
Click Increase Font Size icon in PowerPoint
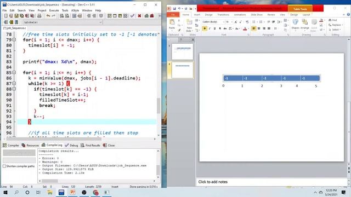235,22
